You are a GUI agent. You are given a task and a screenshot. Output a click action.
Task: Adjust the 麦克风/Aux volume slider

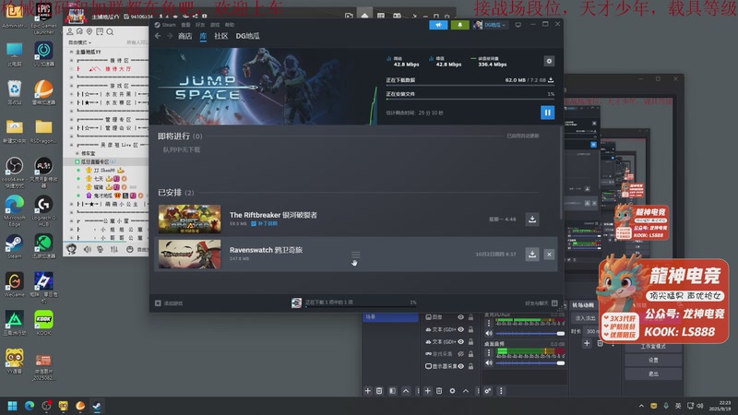click(x=530, y=334)
